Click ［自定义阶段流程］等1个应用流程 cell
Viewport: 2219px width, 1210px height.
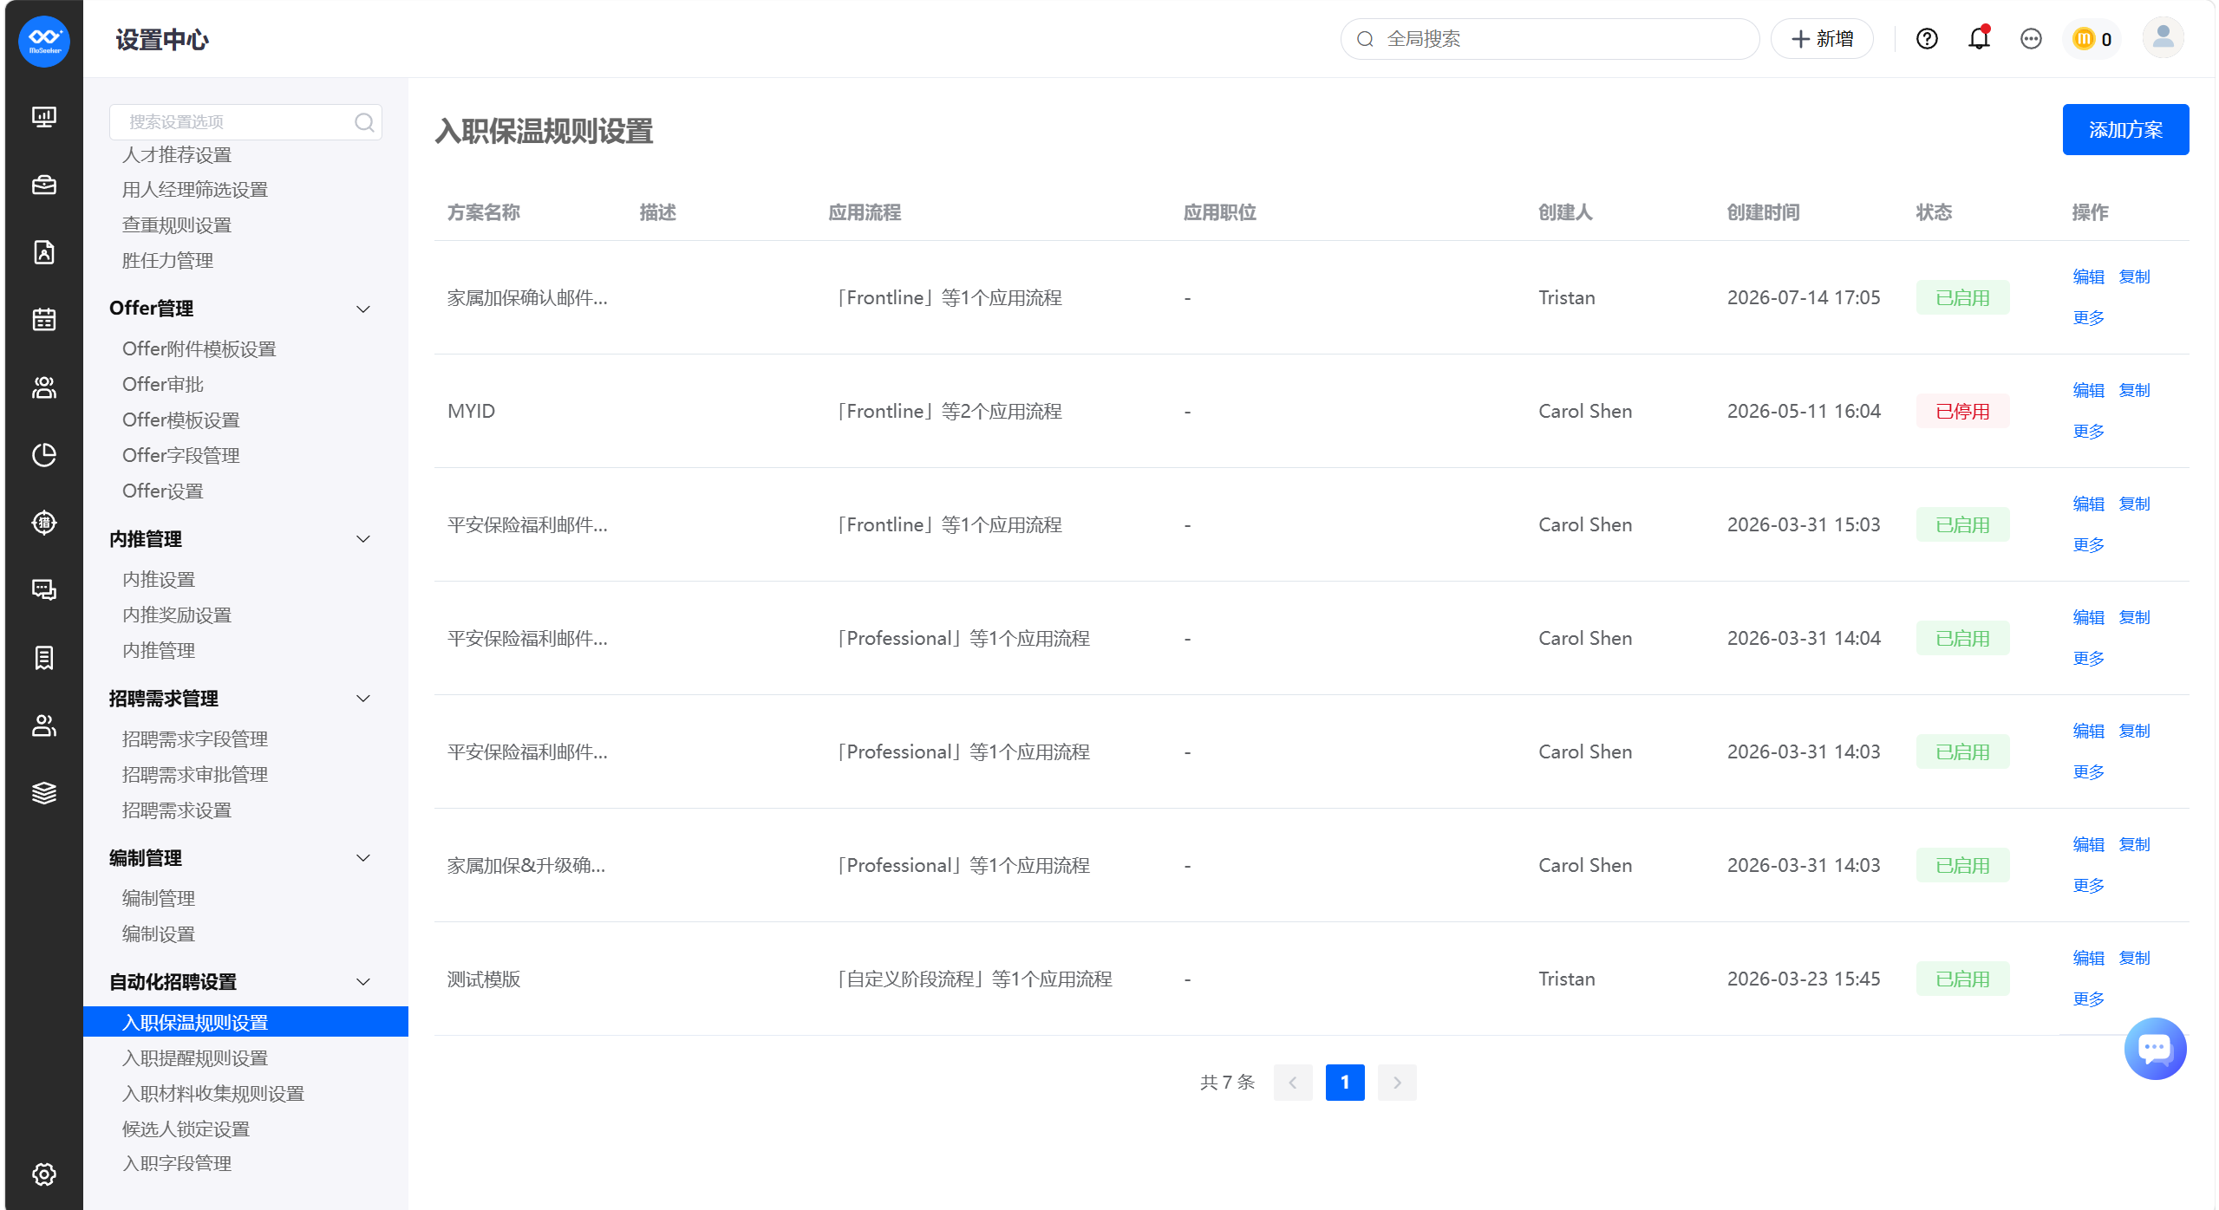coord(970,979)
